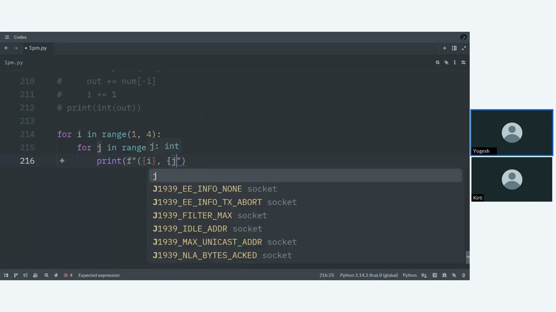The width and height of the screenshot is (556, 312).
Task: Choose J1939_EE_INFO_NONE completion
Action: (x=305, y=189)
